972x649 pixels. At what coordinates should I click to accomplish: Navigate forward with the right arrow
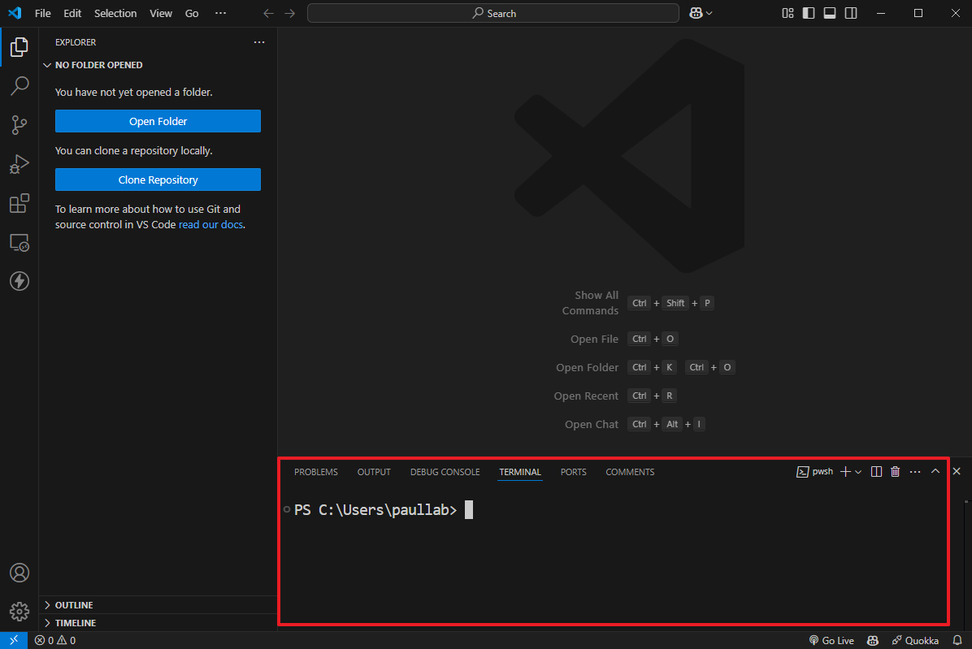pyautogui.click(x=289, y=13)
